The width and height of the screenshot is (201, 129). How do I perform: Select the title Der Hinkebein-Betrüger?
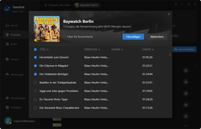pos(54,74)
